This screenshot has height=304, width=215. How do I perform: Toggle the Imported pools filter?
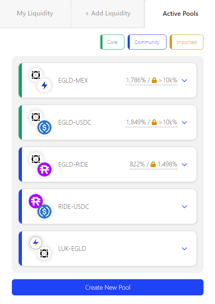pos(187,42)
